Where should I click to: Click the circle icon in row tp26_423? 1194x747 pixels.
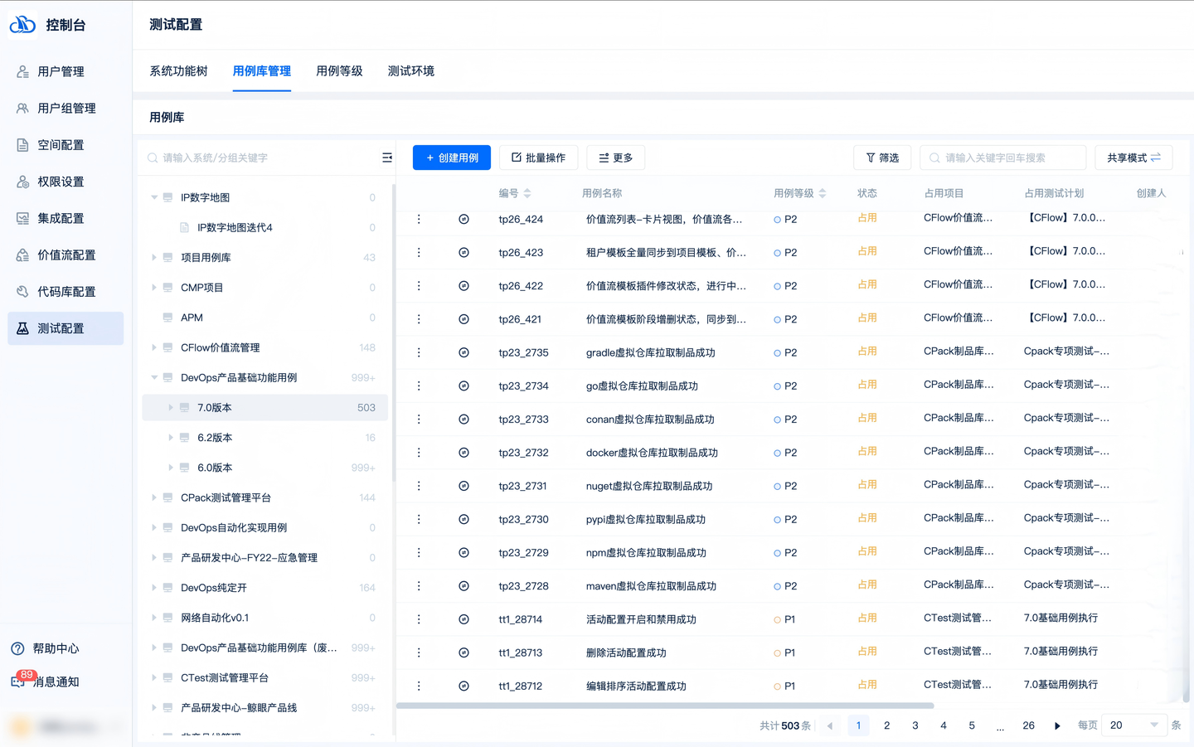tap(464, 253)
